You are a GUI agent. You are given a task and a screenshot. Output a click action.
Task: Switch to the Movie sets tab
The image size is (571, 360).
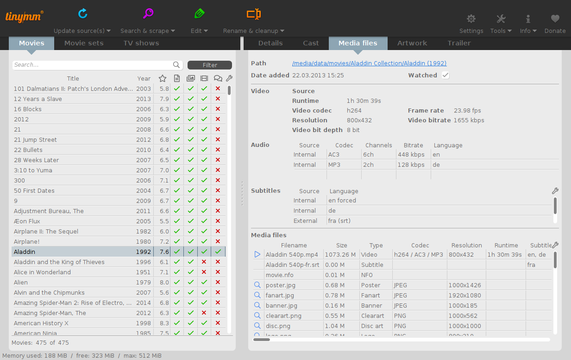point(84,43)
